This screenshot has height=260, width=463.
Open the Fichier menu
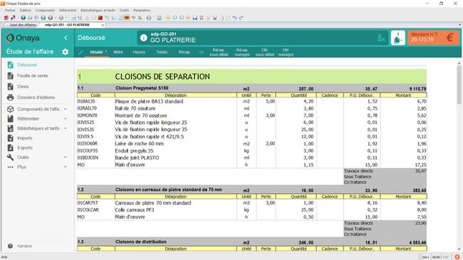tap(10, 10)
